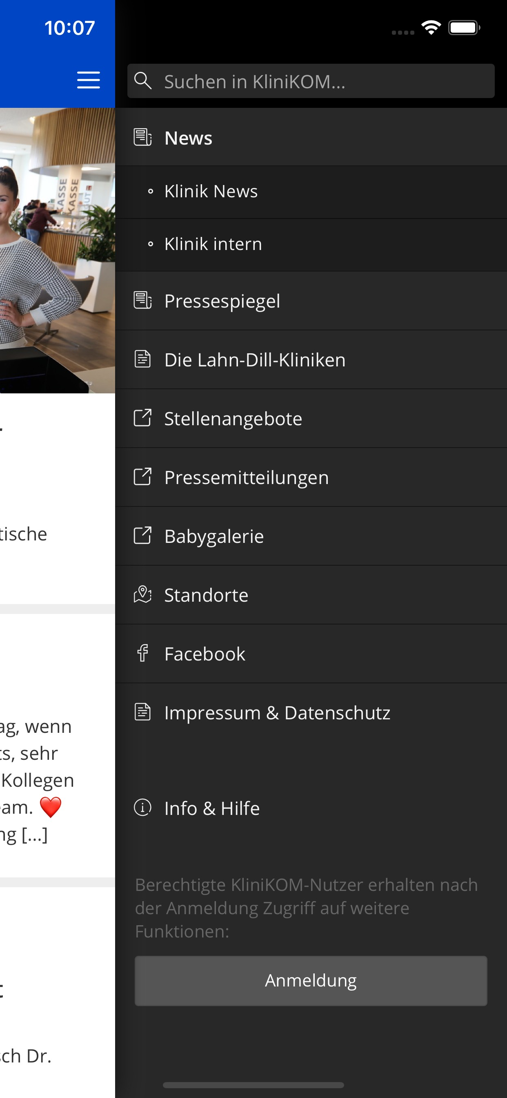Tap the Die Lahn-Dill-Kliniken document icon

(x=143, y=359)
